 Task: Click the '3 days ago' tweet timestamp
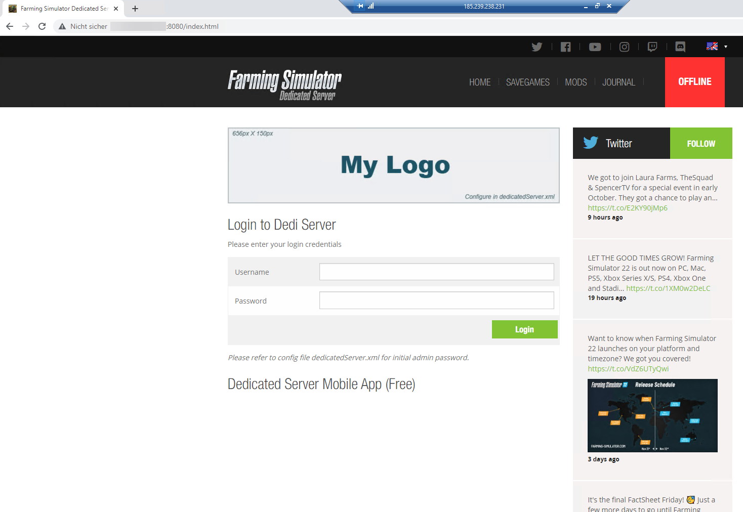coord(603,459)
